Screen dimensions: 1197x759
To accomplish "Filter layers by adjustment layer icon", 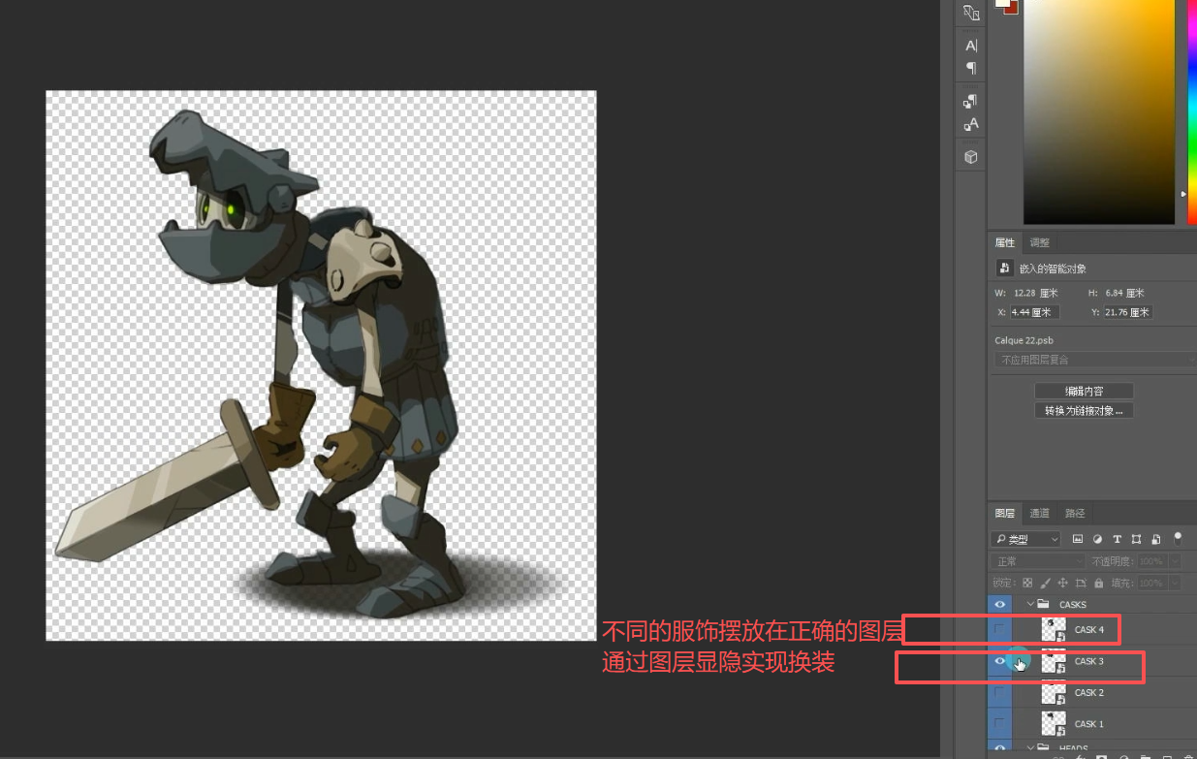I will point(1097,539).
